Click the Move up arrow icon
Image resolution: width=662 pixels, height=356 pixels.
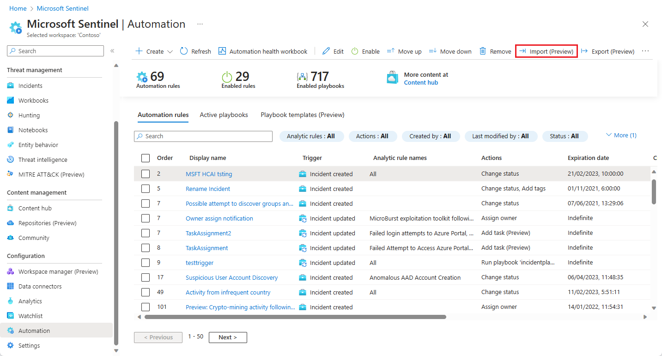pyautogui.click(x=390, y=51)
